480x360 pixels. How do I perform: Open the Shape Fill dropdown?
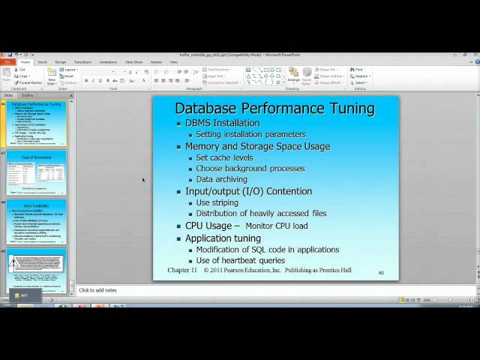point(326,70)
